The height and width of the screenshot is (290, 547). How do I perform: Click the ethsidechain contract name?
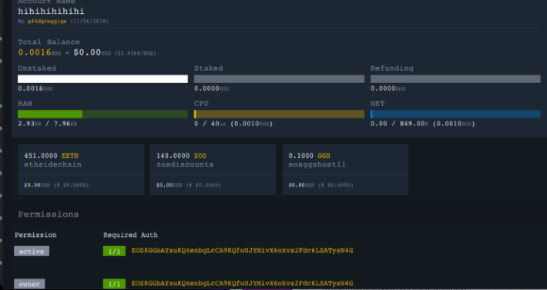(x=52, y=165)
